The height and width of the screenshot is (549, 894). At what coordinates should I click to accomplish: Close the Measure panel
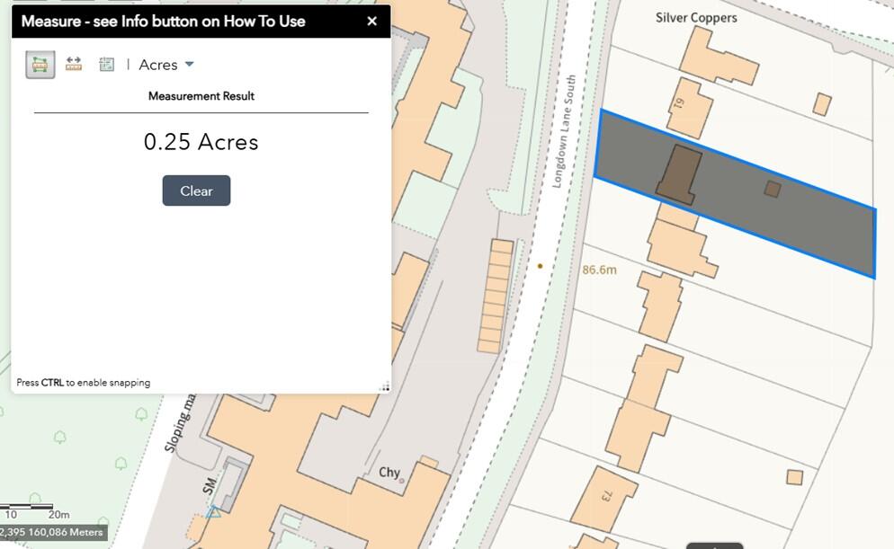pos(371,22)
